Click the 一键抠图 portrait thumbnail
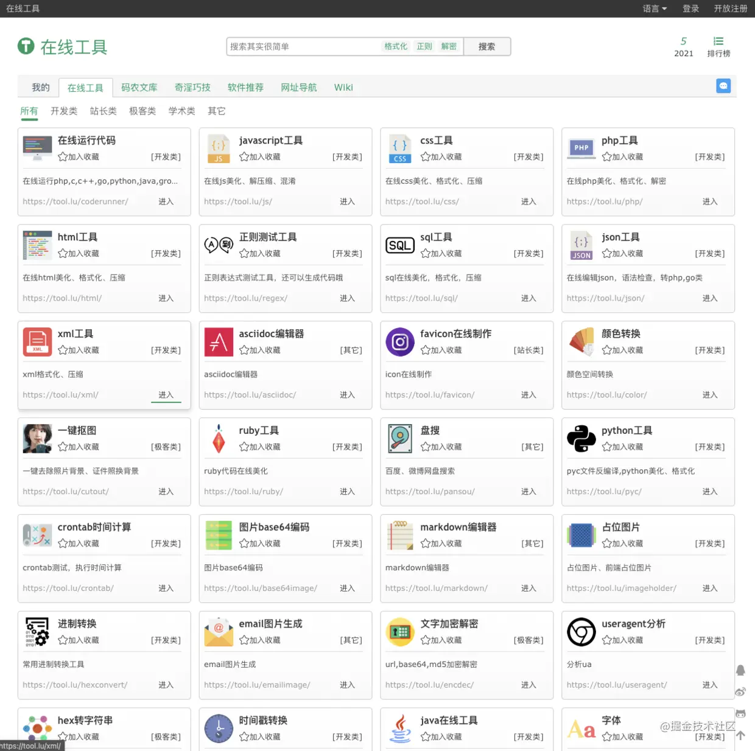755x751 pixels. coord(37,438)
